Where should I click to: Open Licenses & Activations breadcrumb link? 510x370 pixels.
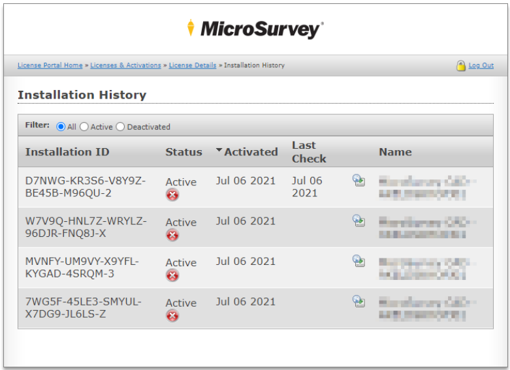click(125, 65)
